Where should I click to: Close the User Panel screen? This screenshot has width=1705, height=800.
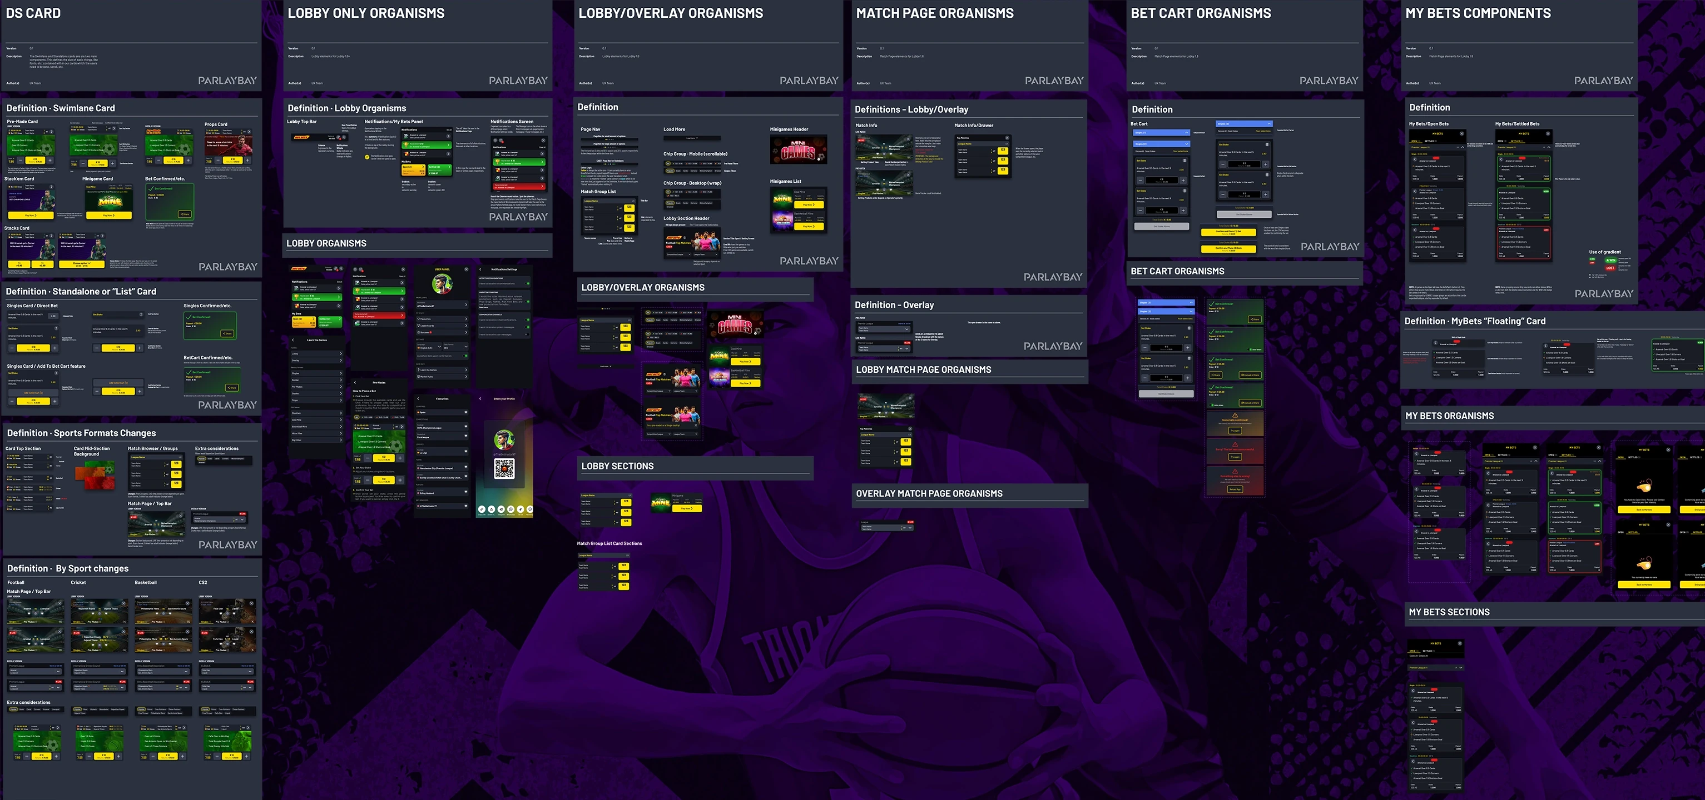(x=467, y=269)
